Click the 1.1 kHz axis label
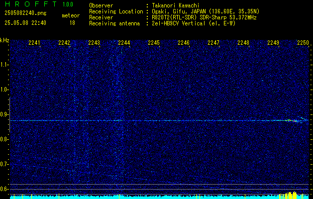Screen dimensions: 313x199 tap(4, 65)
